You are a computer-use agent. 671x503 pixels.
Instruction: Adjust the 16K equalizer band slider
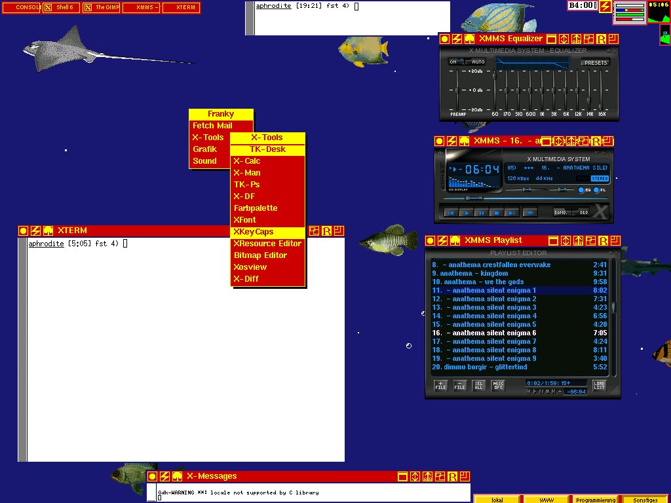602,90
